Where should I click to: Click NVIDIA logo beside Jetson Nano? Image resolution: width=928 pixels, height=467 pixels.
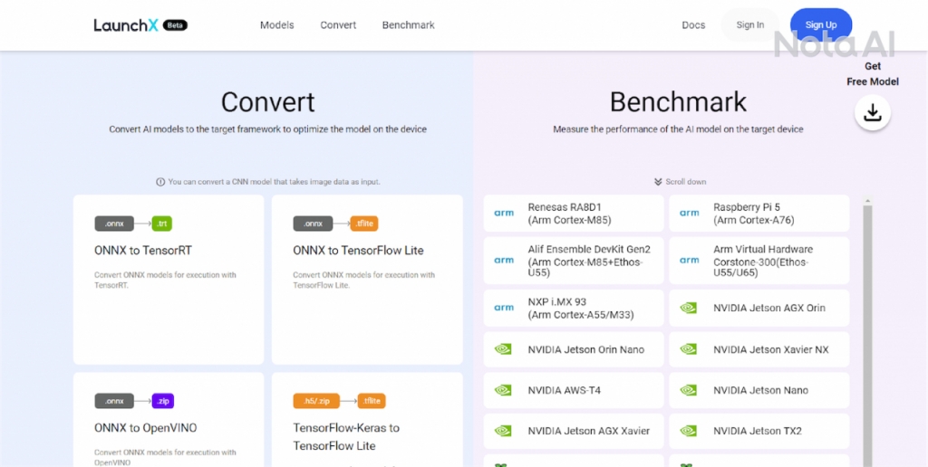pyautogui.click(x=689, y=390)
